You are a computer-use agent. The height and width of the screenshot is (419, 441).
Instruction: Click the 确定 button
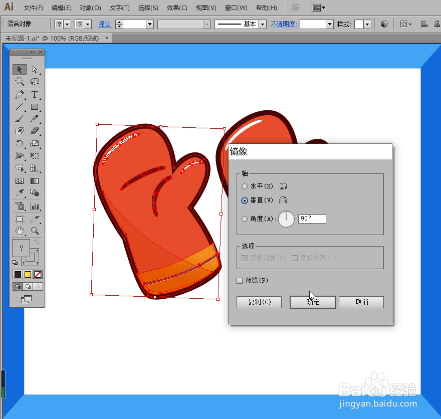coord(313,302)
